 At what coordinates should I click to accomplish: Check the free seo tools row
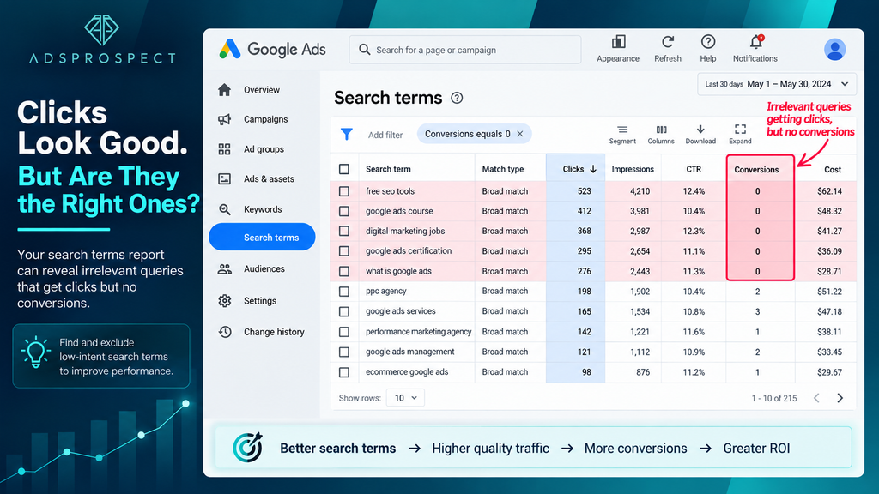(344, 191)
